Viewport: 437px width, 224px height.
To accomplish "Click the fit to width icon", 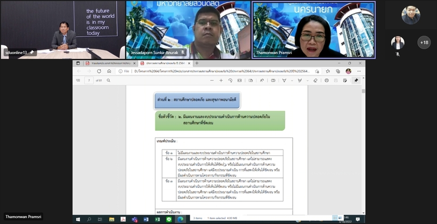I will [x=239, y=80].
